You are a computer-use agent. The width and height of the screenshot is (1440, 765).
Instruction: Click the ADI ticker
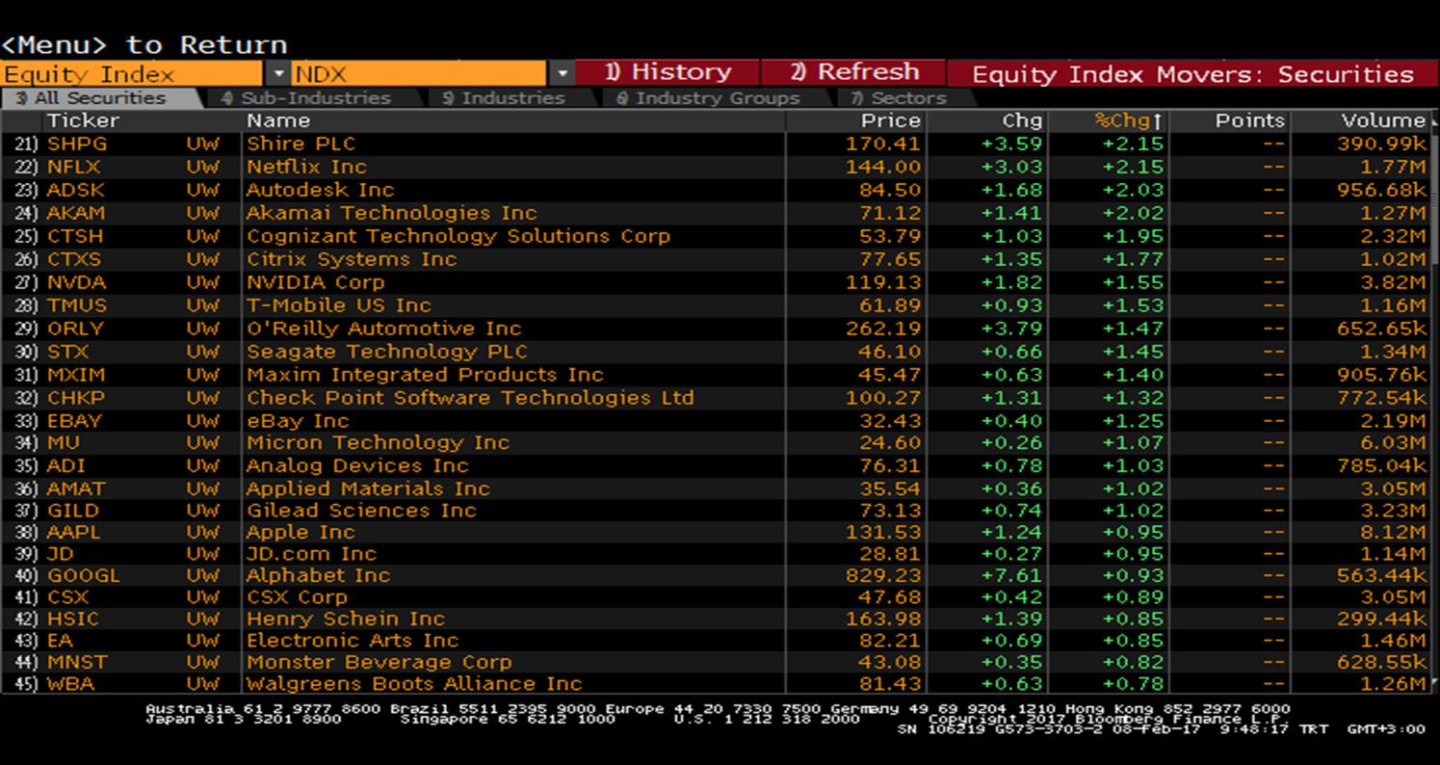[x=65, y=466]
